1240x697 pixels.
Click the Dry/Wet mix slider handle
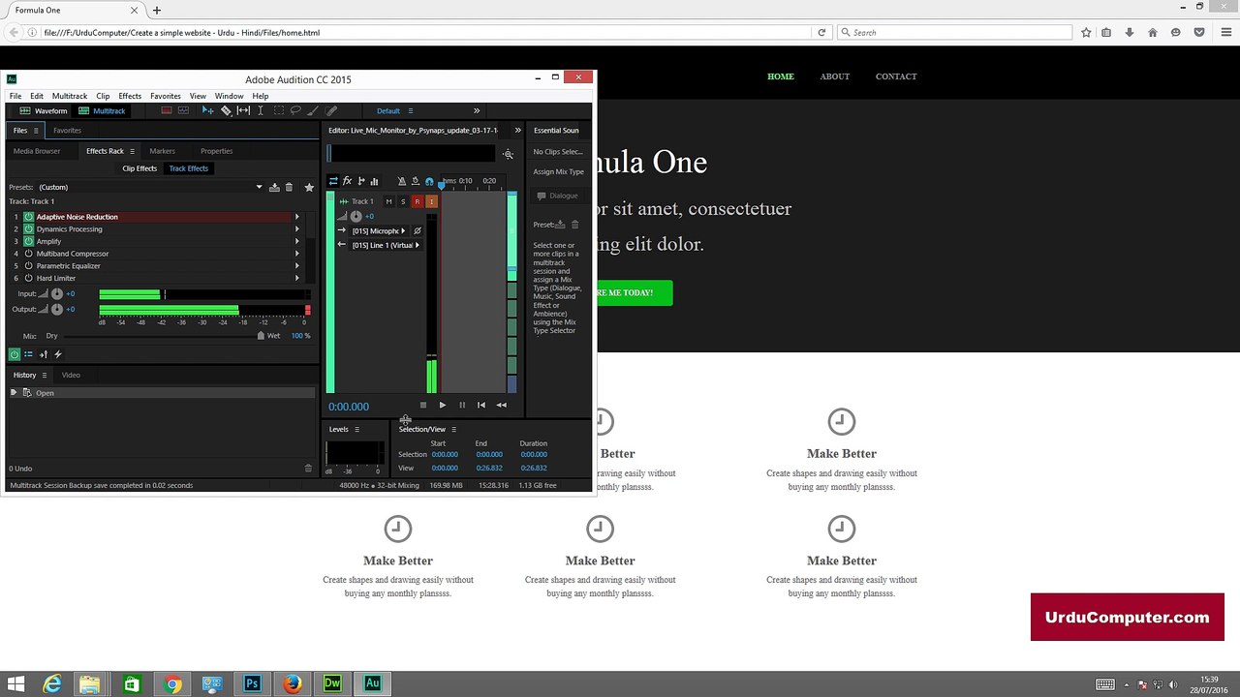point(261,336)
